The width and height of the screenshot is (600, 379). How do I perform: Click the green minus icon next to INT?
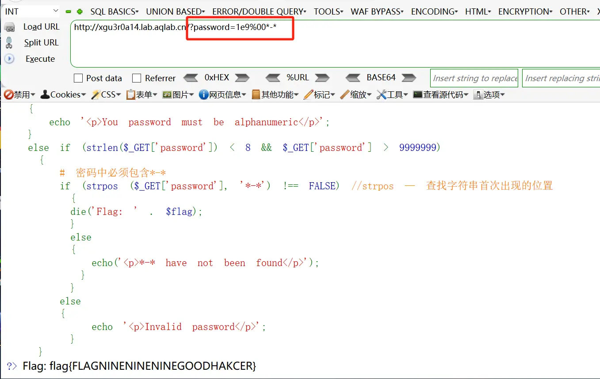[x=68, y=11]
